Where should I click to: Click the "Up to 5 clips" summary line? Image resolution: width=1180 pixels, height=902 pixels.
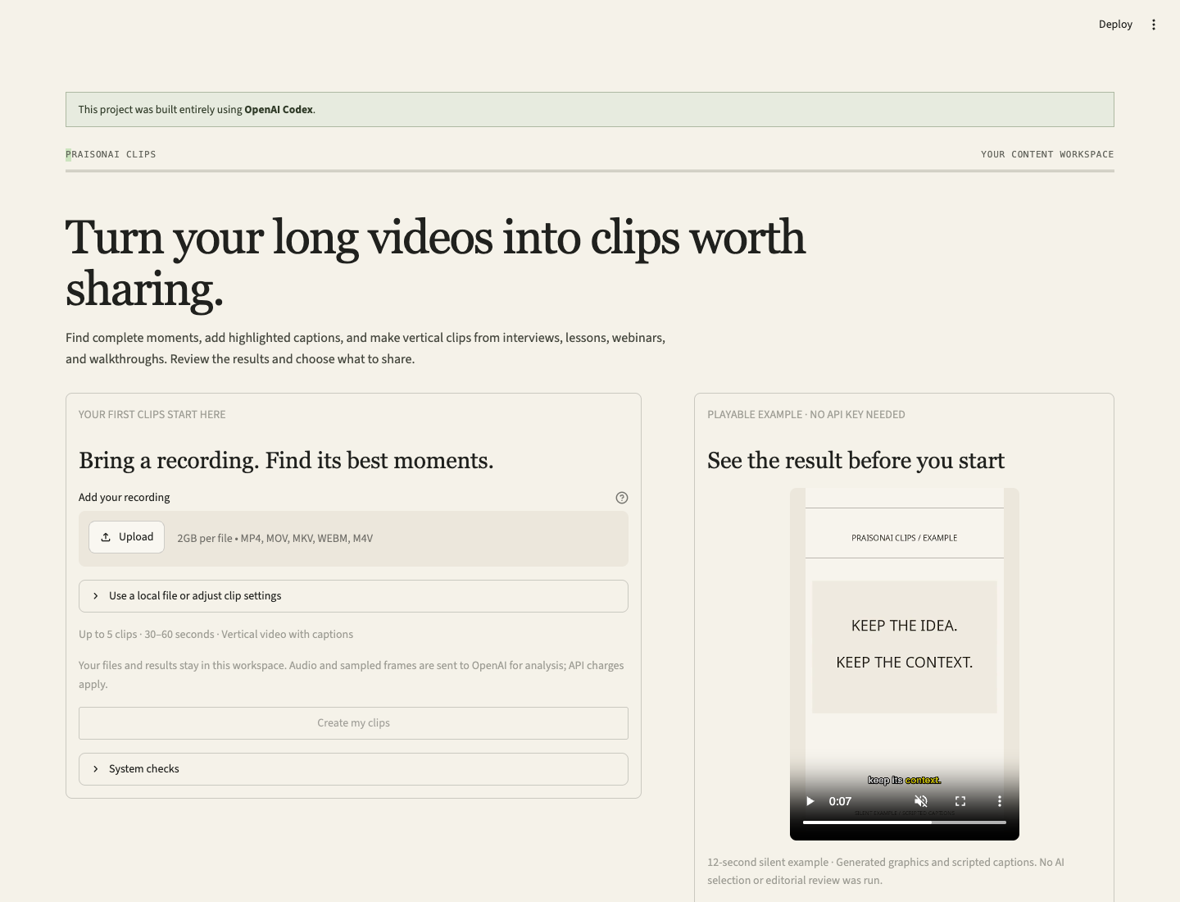pos(216,635)
